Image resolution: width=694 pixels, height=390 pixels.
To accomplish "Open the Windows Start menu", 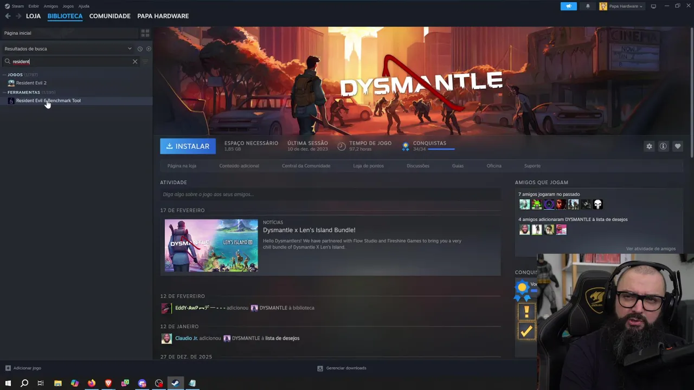I will (8, 383).
